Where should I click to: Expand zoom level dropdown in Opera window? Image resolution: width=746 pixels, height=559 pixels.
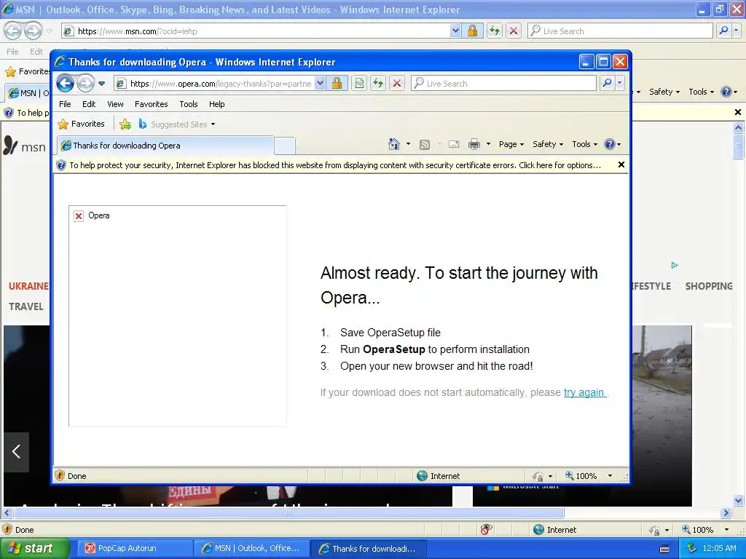coord(610,476)
